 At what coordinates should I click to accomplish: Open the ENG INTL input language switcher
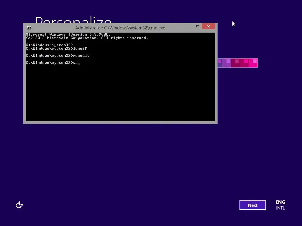pyautogui.click(x=280, y=205)
